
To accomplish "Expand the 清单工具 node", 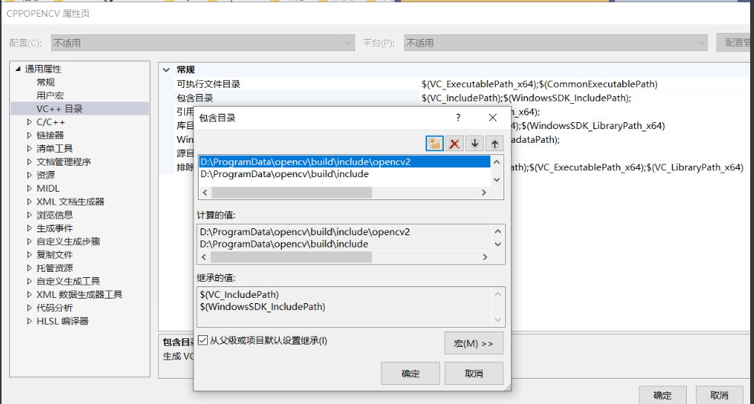I will tap(29, 149).
